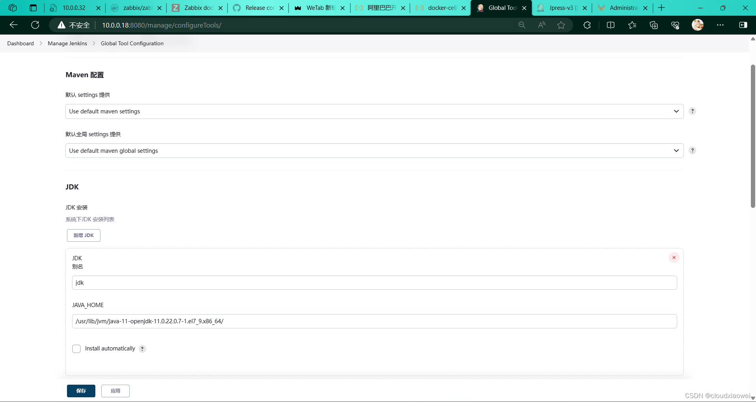Close the Zabbix doc tab
This screenshot has height=402, width=756.
220,8
